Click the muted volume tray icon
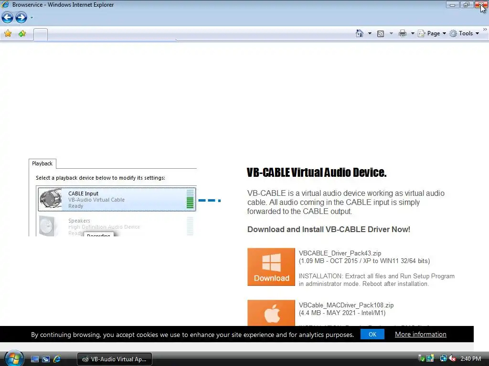This screenshot has width=489, height=366. 452,358
